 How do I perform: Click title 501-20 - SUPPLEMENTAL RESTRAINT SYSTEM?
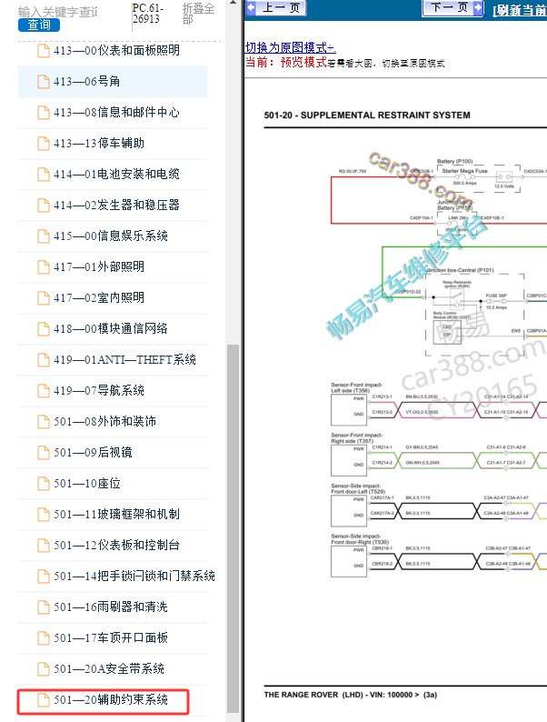tap(367, 115)
